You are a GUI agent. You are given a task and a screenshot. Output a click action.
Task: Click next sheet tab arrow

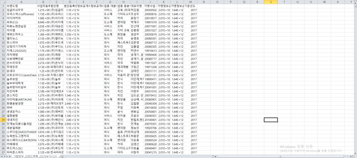point(7,156)
